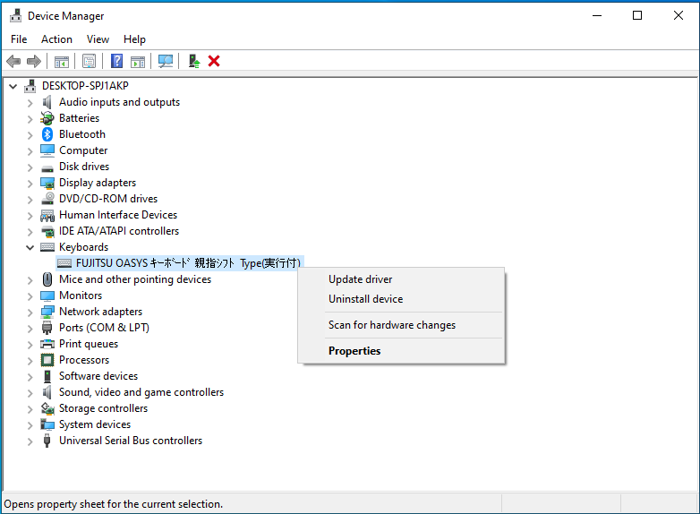Expand the IDE ATA/ATAPI controllers arrow
Image resolution: width=700 pixels, height=514 pixels.
30,232
